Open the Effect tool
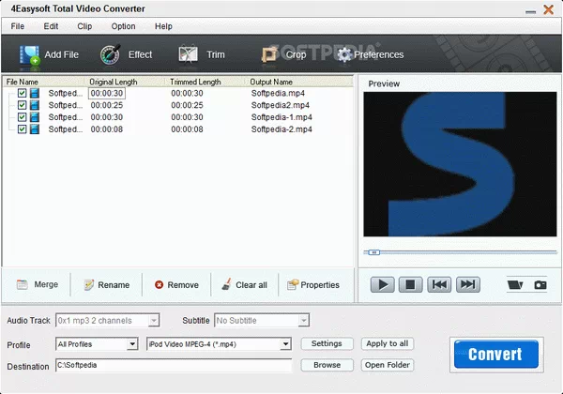 pyautogui.click(x=114, y=54)
